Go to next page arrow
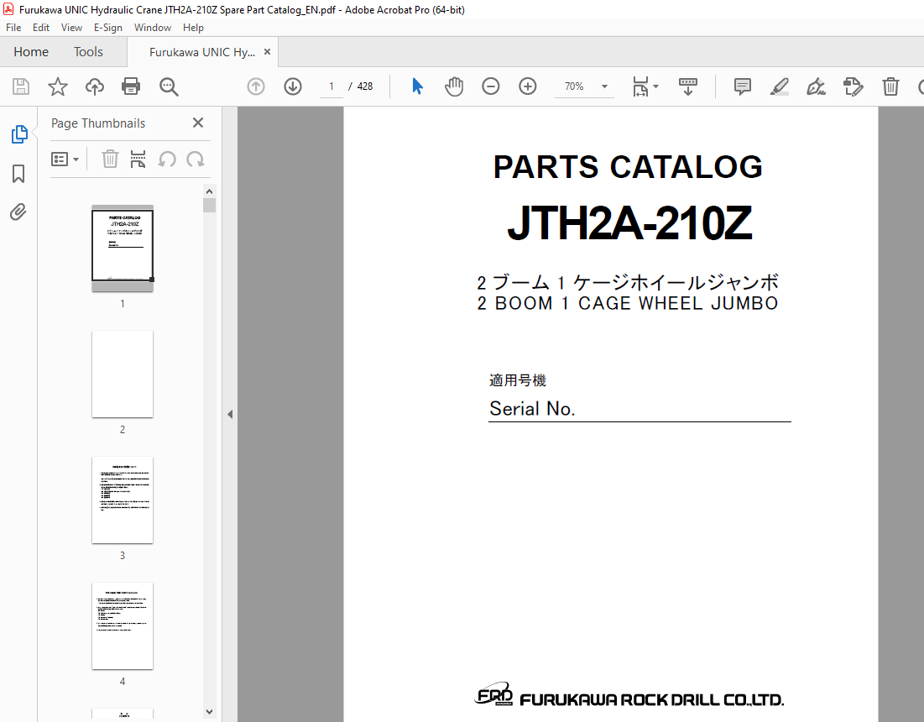The image size is (924, 722). point(293,86)
